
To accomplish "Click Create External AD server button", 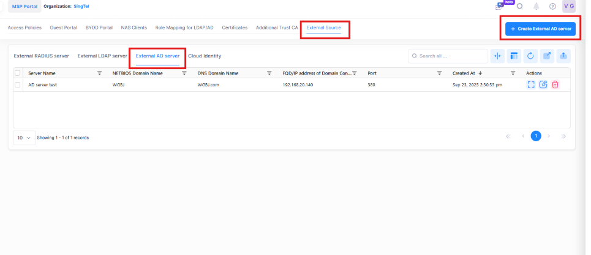I will pos(541,29).
